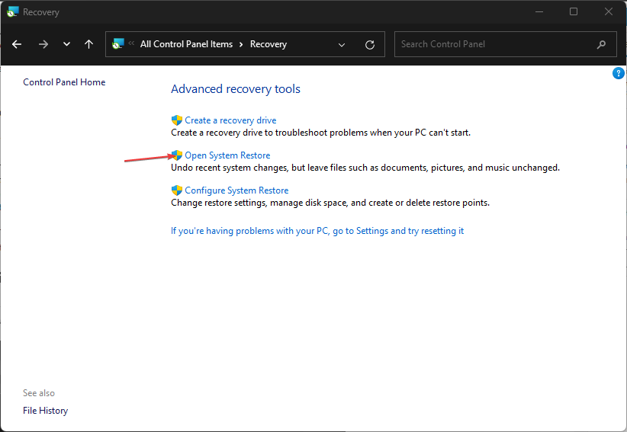Click the Forward navigation arrow
Viewport: 627px width, 432px height.
[x=43, y=44]
